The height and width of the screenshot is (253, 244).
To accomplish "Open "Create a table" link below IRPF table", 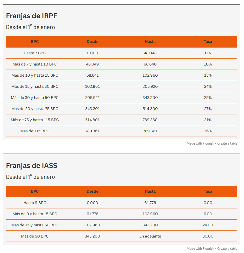I will (227, 143).
